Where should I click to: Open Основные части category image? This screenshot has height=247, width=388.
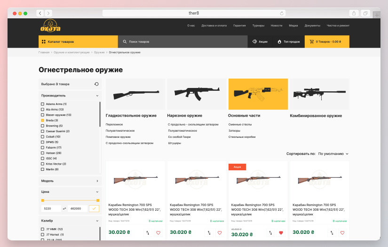pos(258,94)
